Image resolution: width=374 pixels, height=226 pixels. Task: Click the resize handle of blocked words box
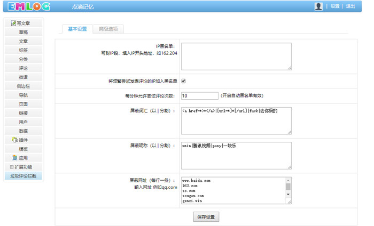click(290, 132)
